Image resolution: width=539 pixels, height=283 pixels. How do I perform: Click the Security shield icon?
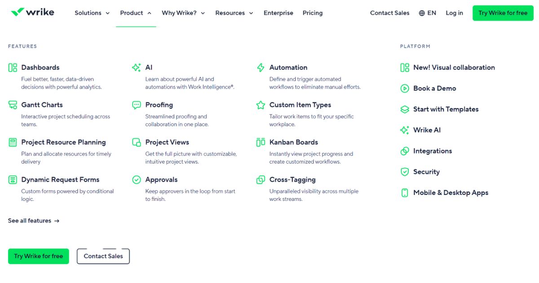(x=405, y=172)
